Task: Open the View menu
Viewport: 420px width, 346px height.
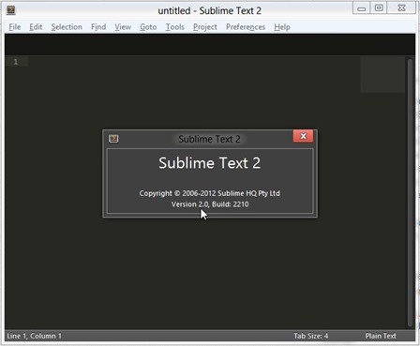Action: click(x=123, y=27)
